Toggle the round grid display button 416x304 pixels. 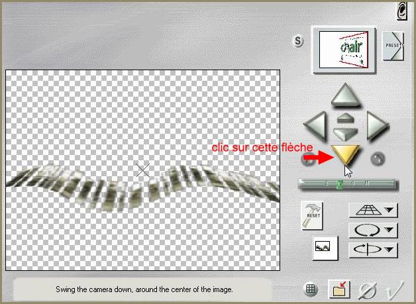[x=310, y=289]
